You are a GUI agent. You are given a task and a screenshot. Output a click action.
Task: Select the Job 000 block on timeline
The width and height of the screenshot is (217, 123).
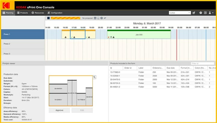[x=139, y=34]
